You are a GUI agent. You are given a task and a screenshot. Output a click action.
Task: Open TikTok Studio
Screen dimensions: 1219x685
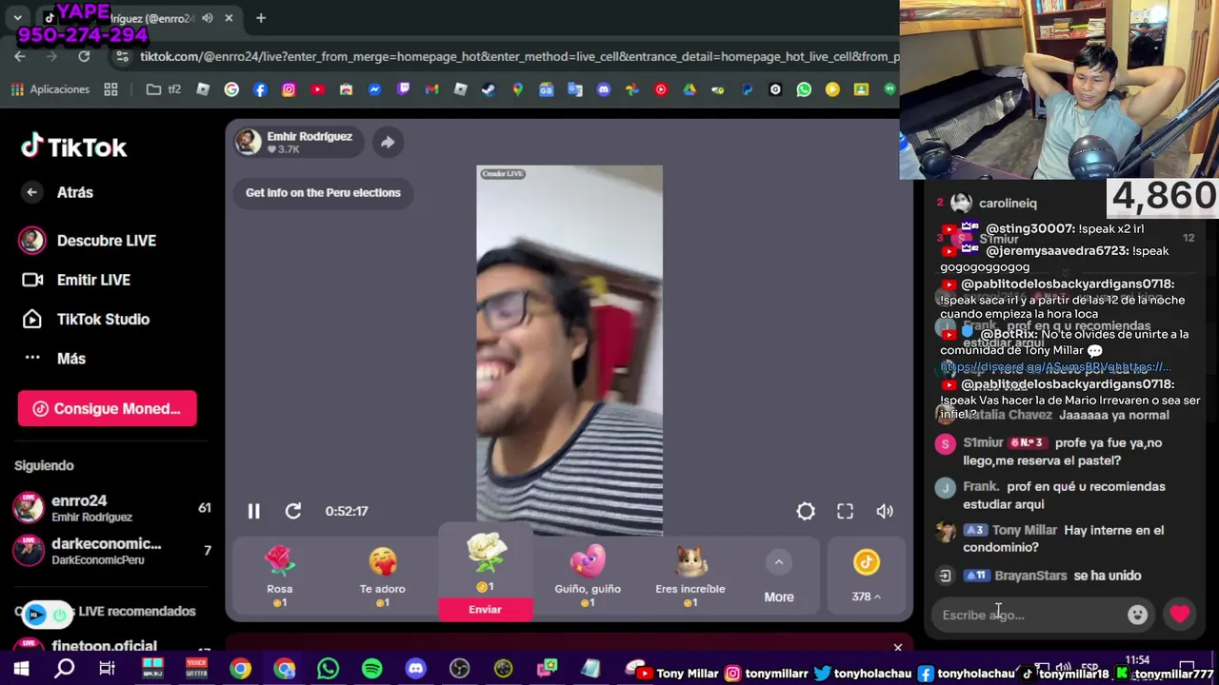pyautogui.click(x=86, y=319)
